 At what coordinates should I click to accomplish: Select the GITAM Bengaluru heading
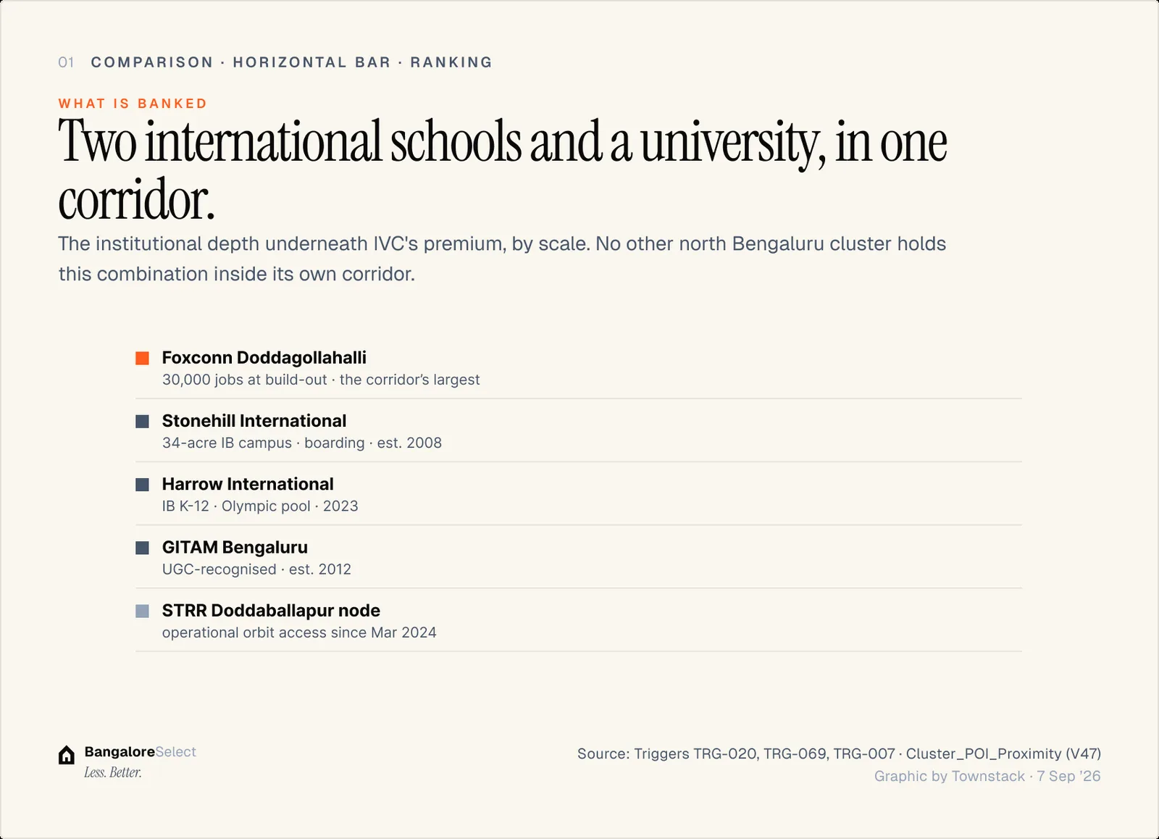(x=235, y=547)
